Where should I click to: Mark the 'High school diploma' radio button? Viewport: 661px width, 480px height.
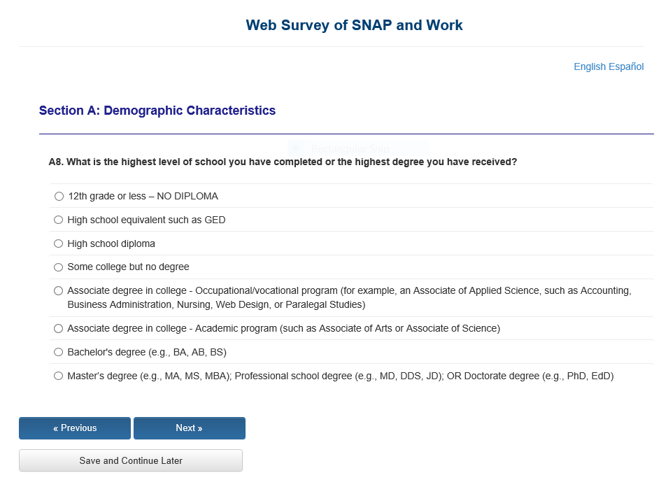59,244
